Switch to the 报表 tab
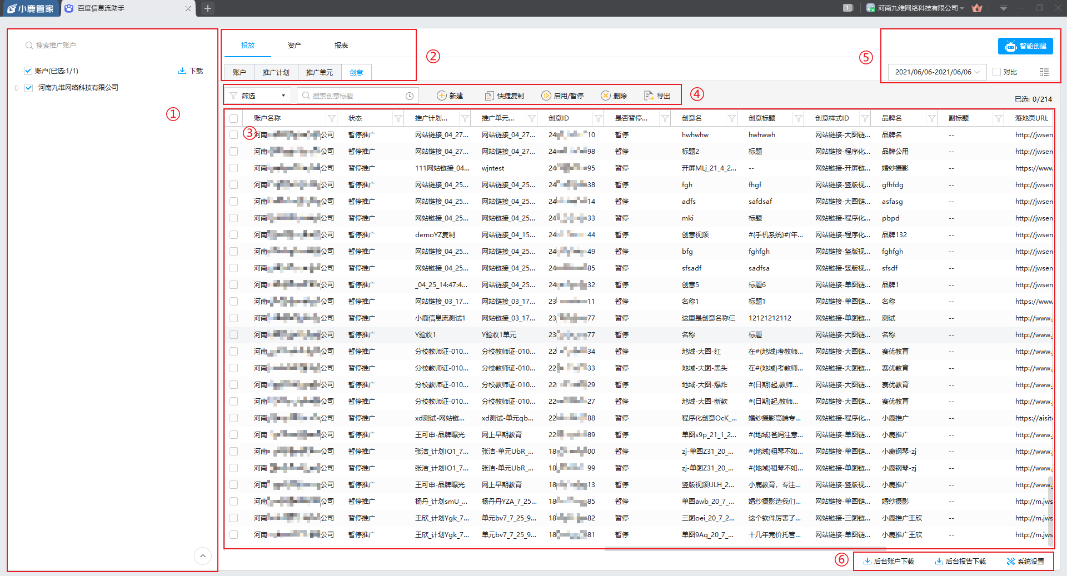The width and height of the screenshot is (1067, 576). [x=341, y=46]
